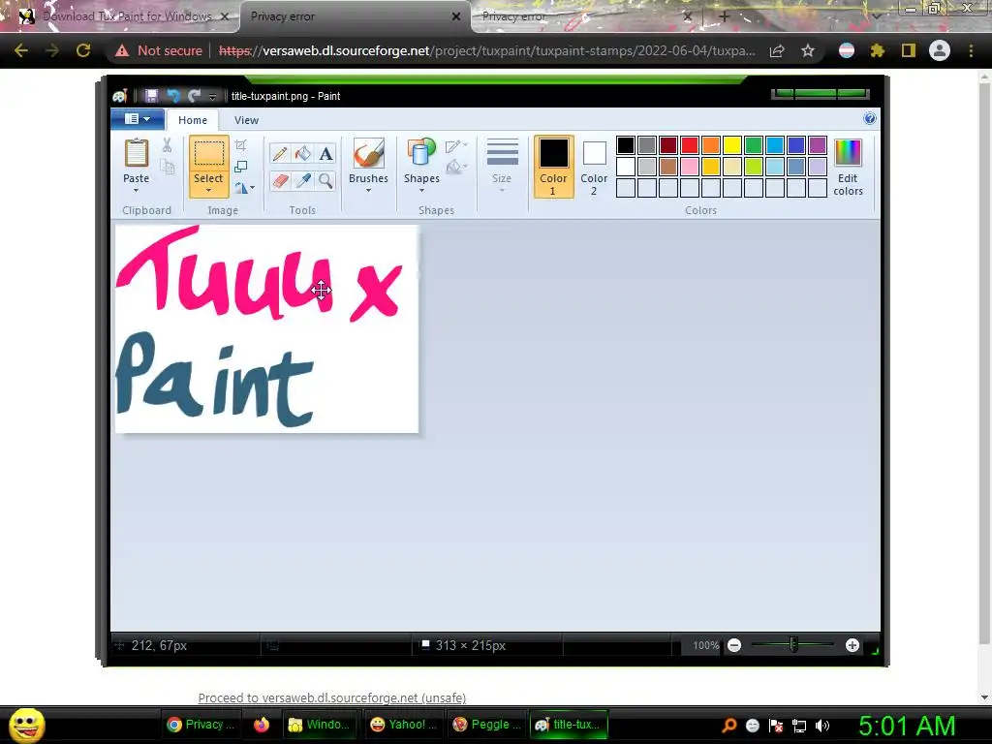Expand the Select dropdown arrow
Viewport: 992px width, 744px height.
[208, 190]
